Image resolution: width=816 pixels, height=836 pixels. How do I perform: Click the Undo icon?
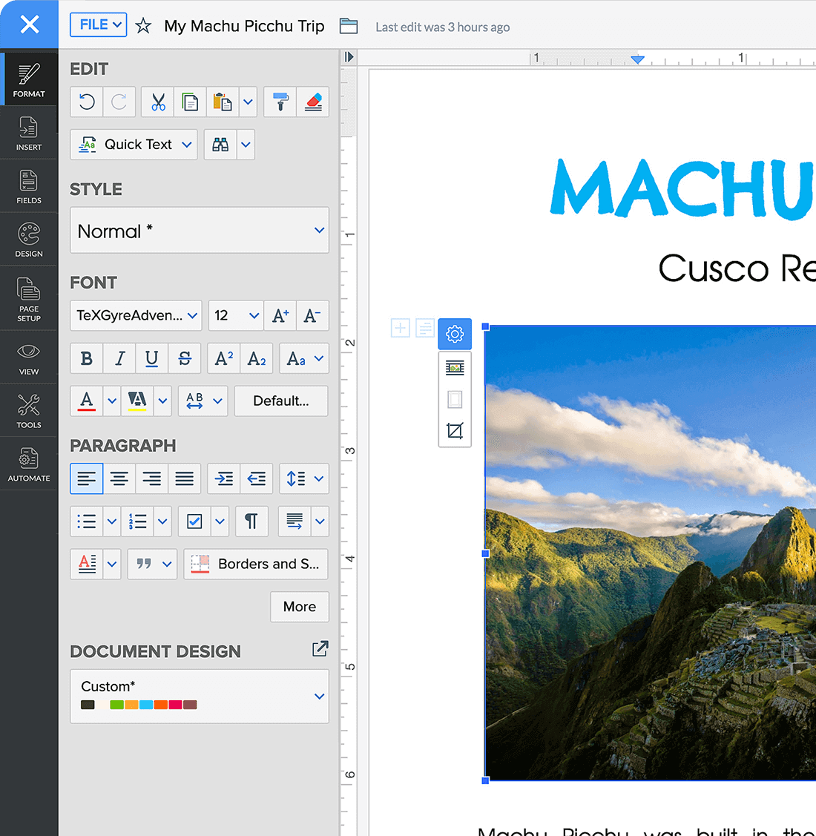[87, 102]
